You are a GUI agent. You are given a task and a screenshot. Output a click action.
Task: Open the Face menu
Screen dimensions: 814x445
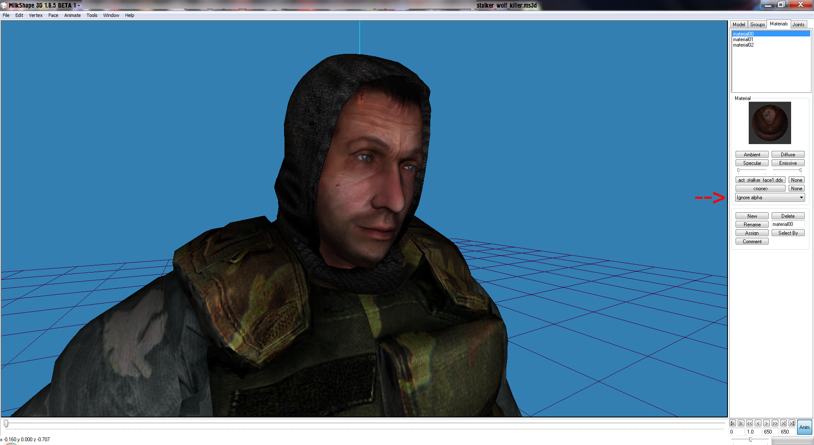[x=53, y=15]
